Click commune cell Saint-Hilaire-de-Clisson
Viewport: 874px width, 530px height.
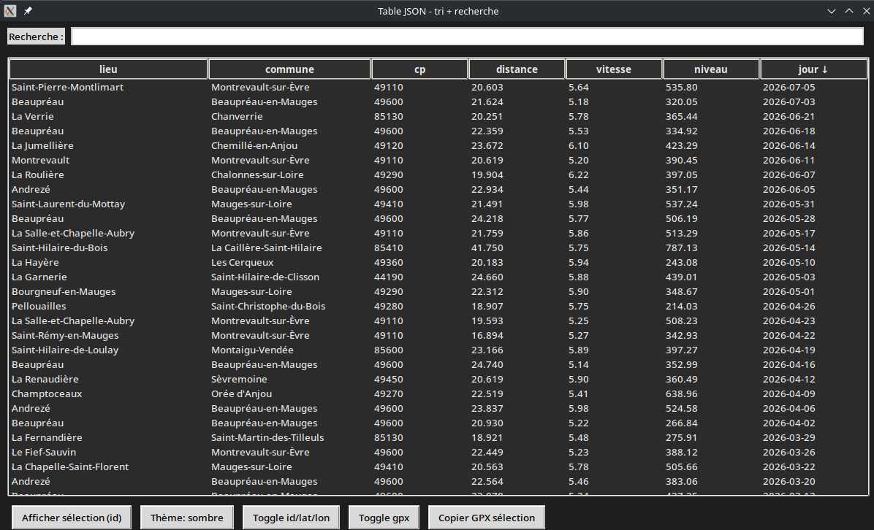pos(265,277)
